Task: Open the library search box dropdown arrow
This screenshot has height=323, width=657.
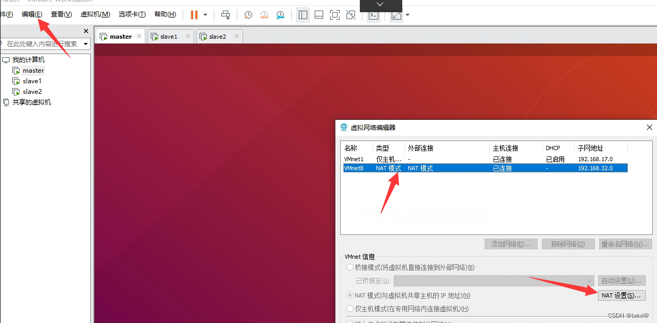Action: click(x=86, y=44)
